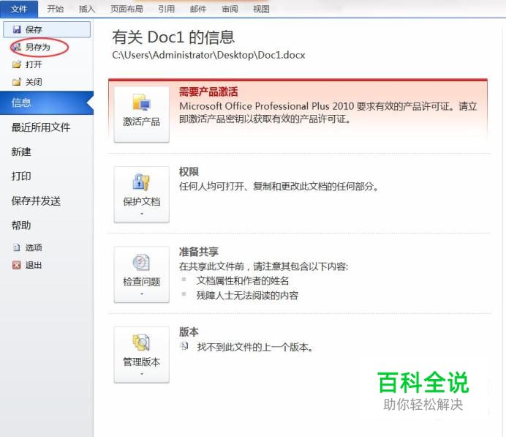
Task: Click 残障人士无法阅读的内容 bullet item
Action: pyautogui.click(x=247, y=295)
